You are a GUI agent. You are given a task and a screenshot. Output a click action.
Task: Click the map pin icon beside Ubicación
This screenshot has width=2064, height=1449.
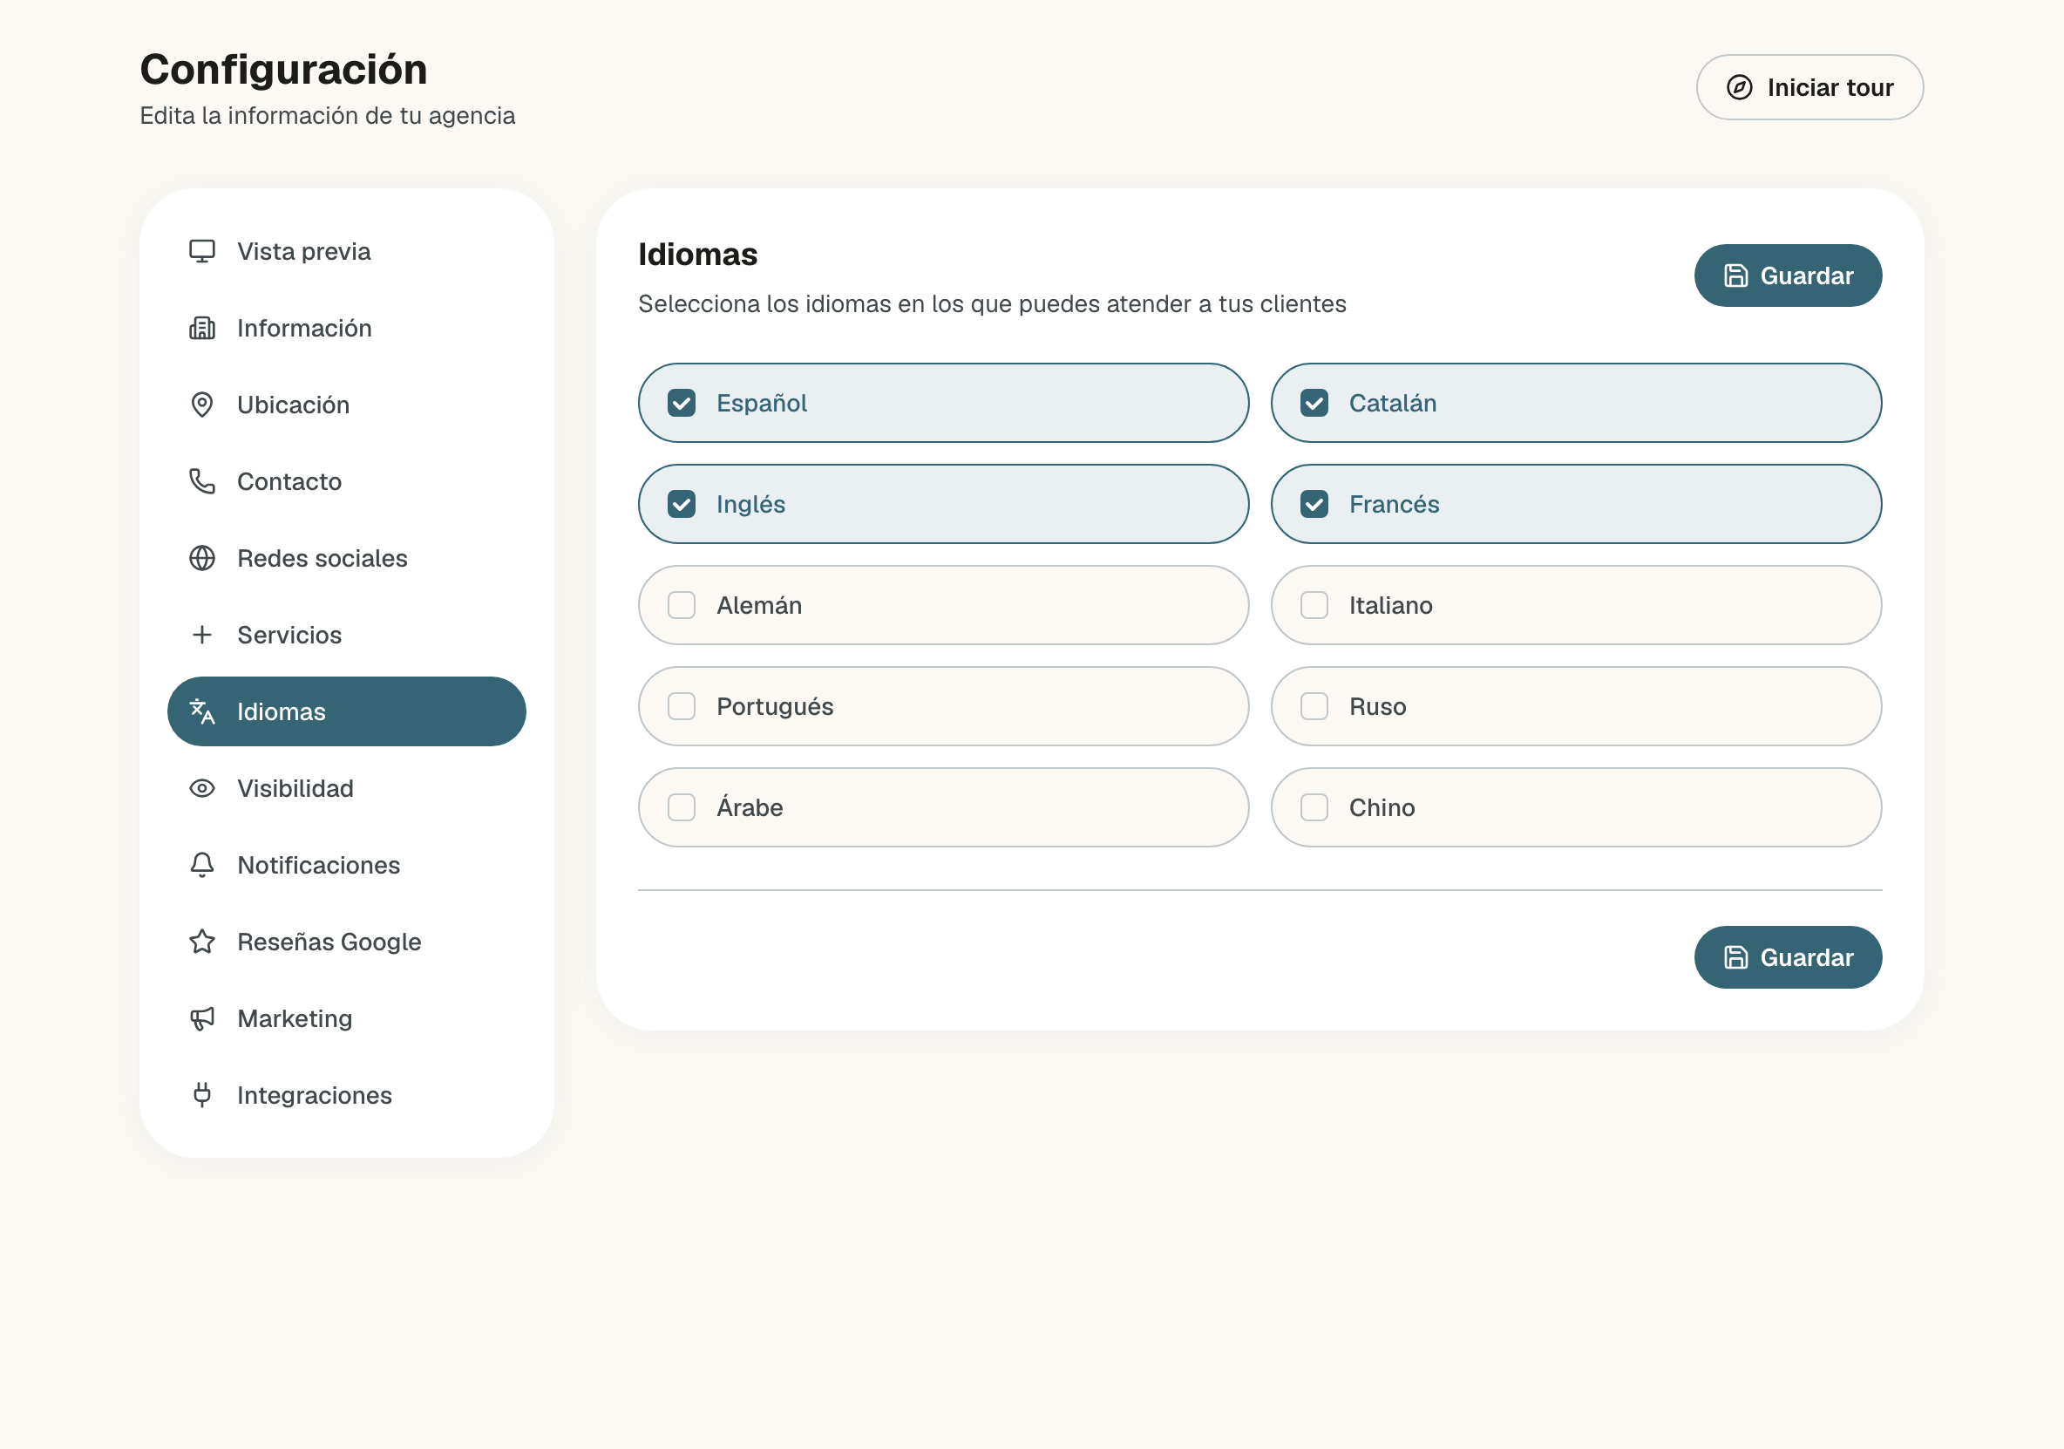[202, 405]
